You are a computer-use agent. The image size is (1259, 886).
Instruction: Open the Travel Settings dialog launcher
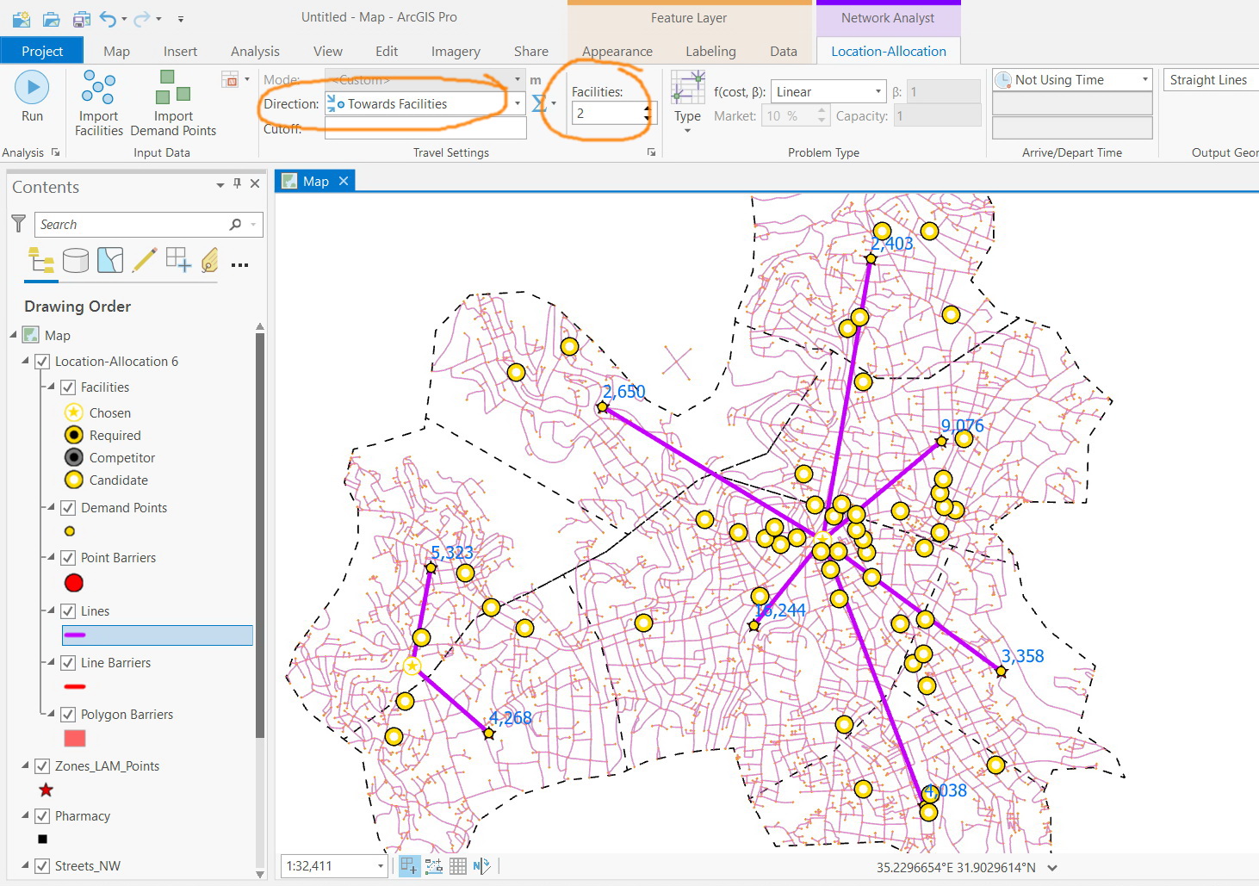651,152
